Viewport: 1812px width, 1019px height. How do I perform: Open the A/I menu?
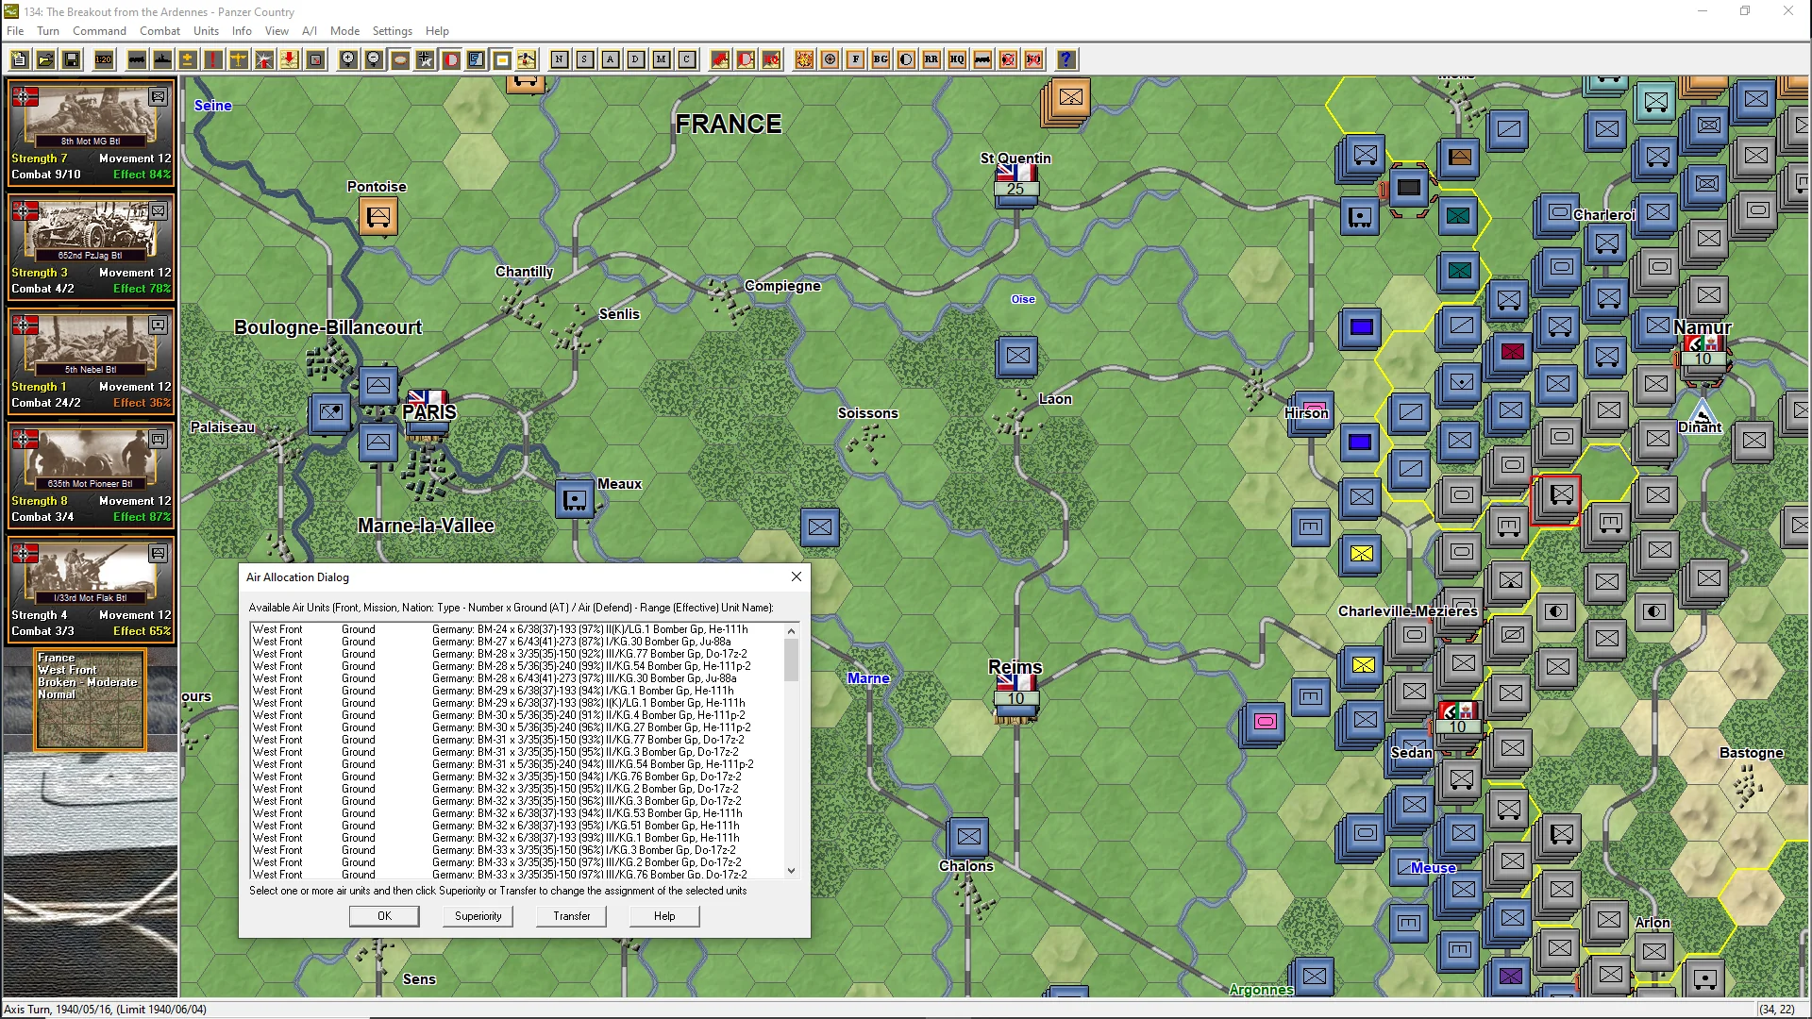tap(310, 30)
